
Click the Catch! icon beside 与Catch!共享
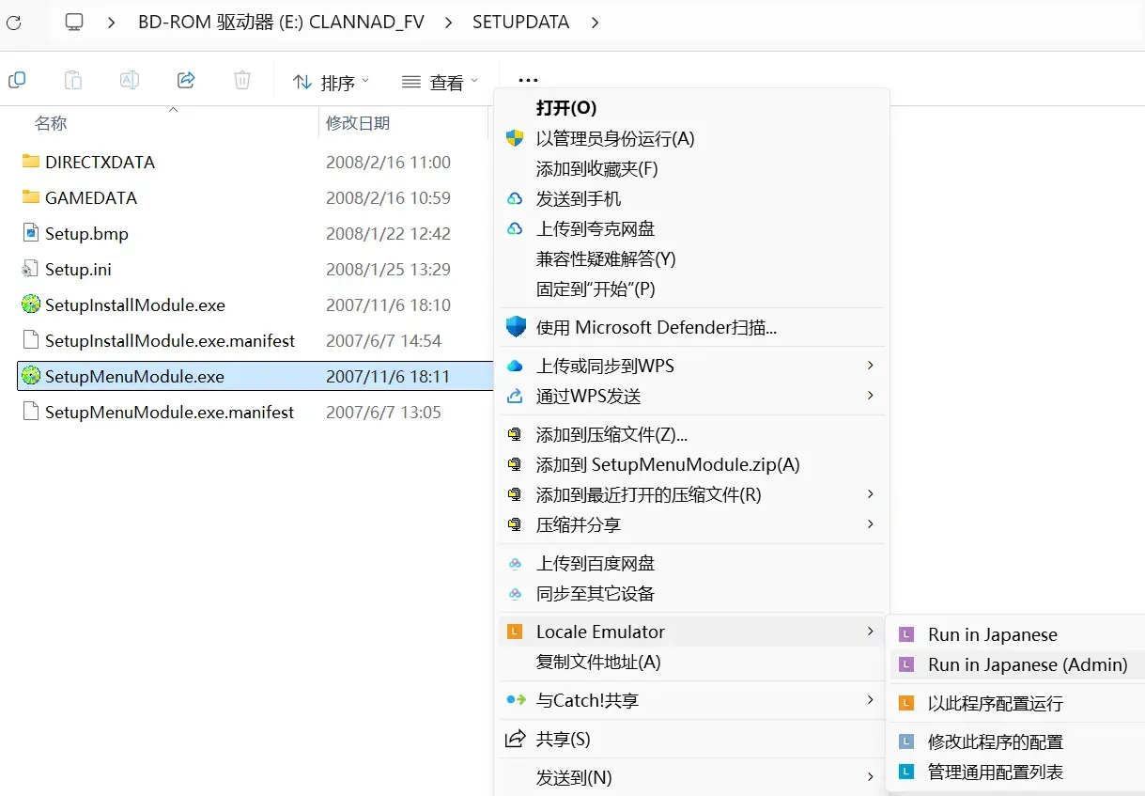point(517,700)
